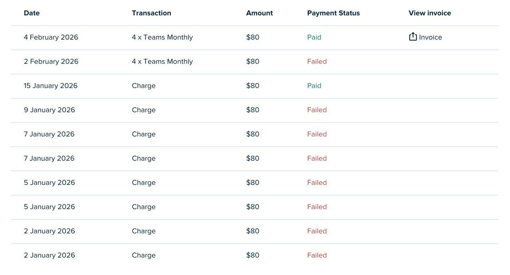Click the invoice share icon
510x275 pixels.
[413, 37]
